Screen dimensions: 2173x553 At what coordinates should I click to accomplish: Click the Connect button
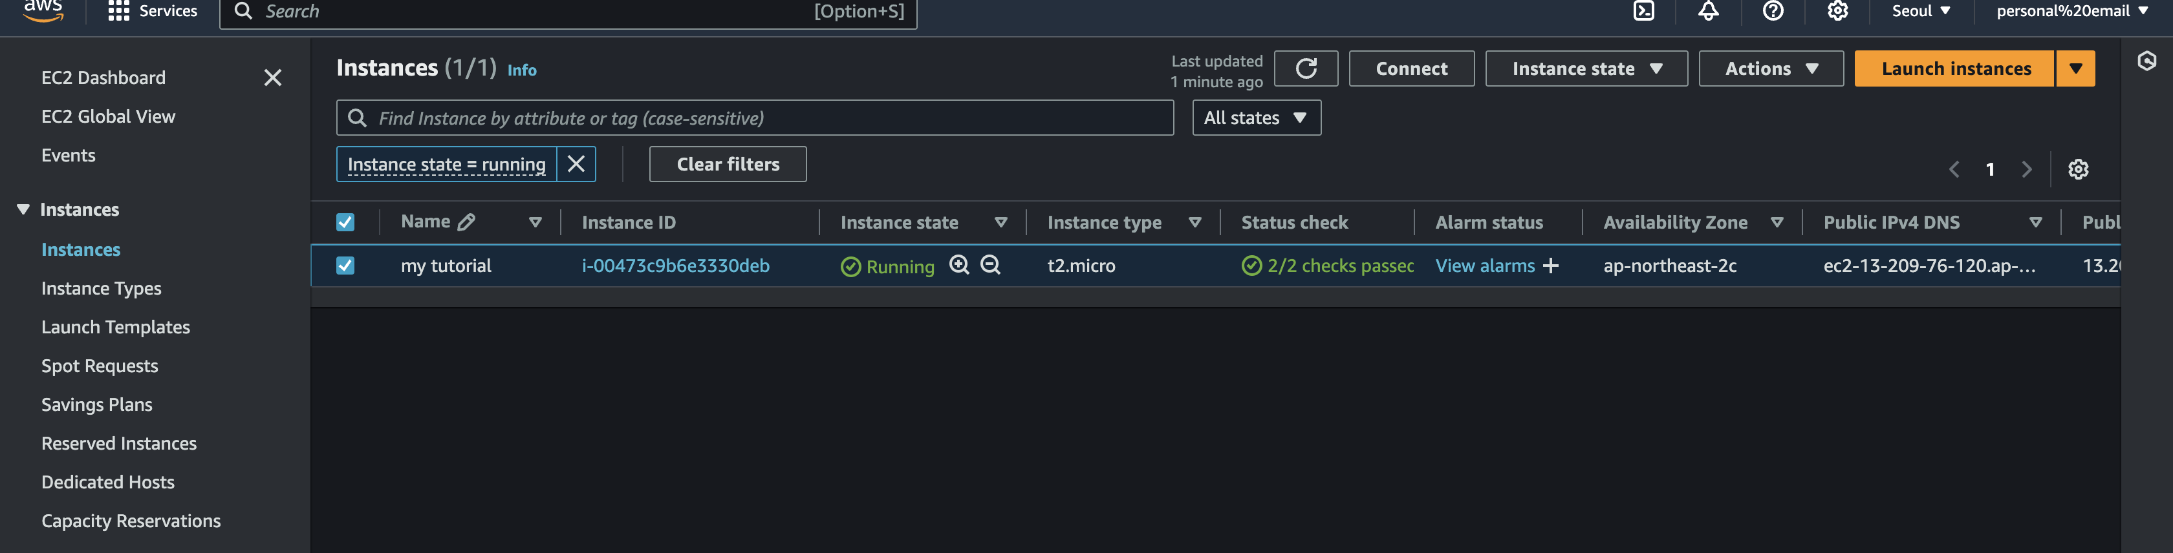tap(1411, 68)
